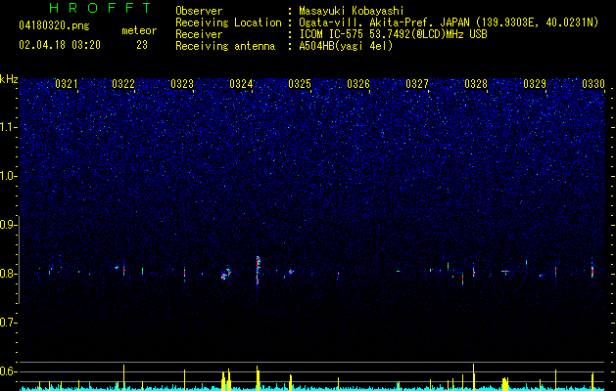This screenshot has height=391, width=616.
Task: Click the gray frequency range bar on left axis
Action: tap(20, 259)
